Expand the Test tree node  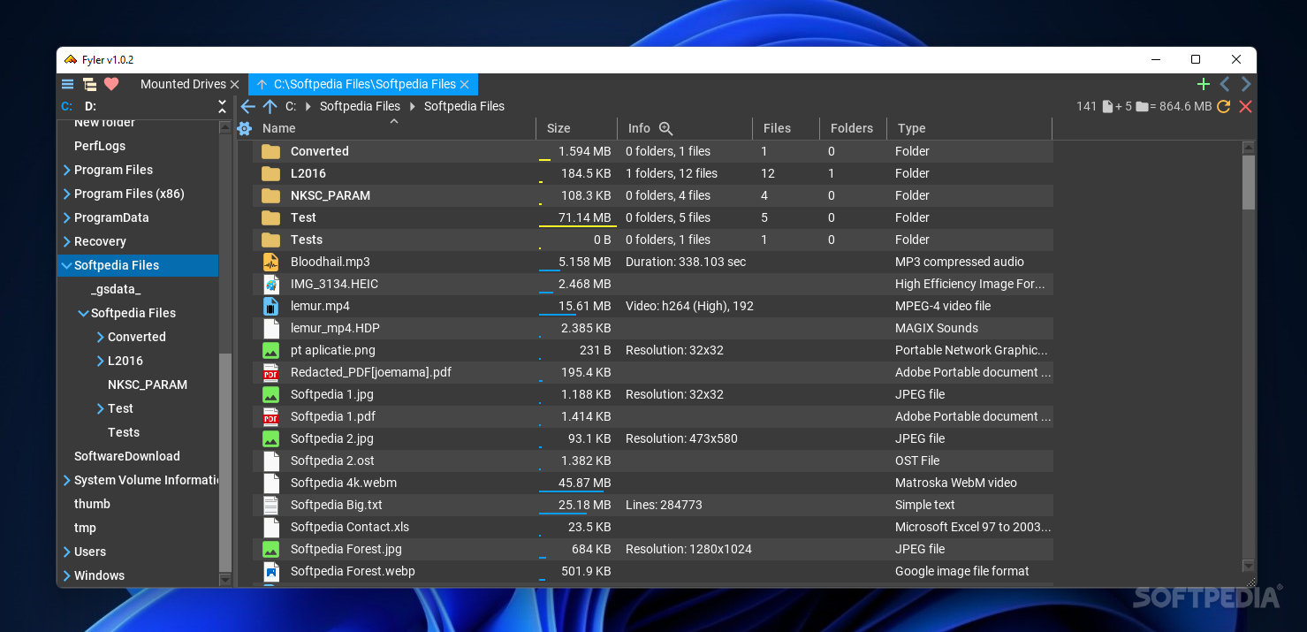coord(100,408)
